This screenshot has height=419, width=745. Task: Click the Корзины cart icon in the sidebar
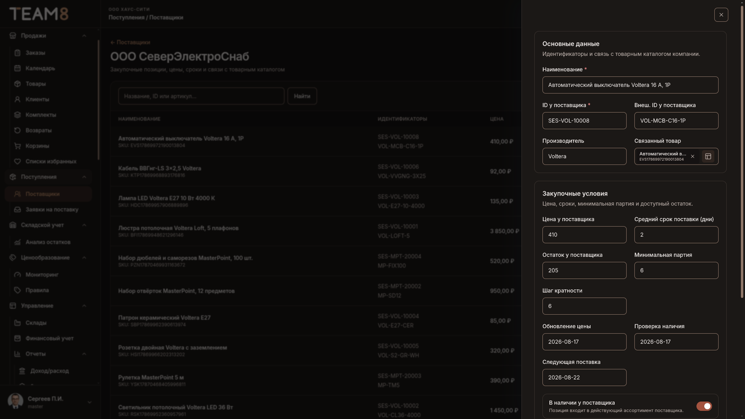point(18,146)
